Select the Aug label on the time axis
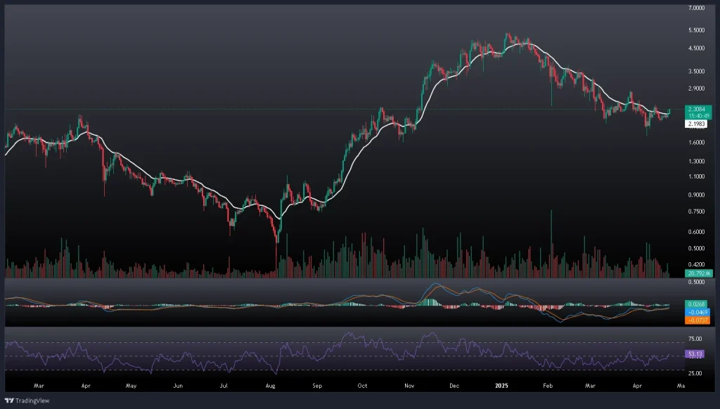 271,386
